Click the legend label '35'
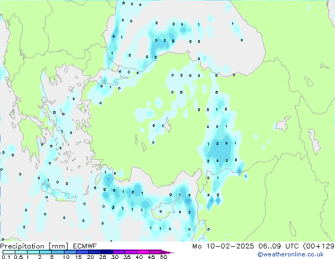 pos(127,257)
